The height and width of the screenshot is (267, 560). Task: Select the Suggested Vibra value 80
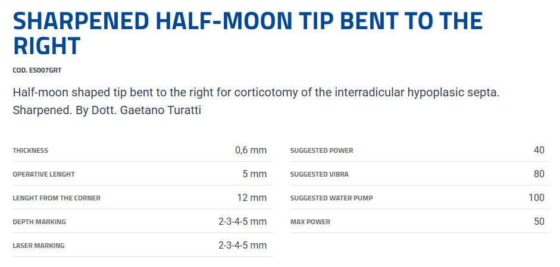tap(539, 174)
